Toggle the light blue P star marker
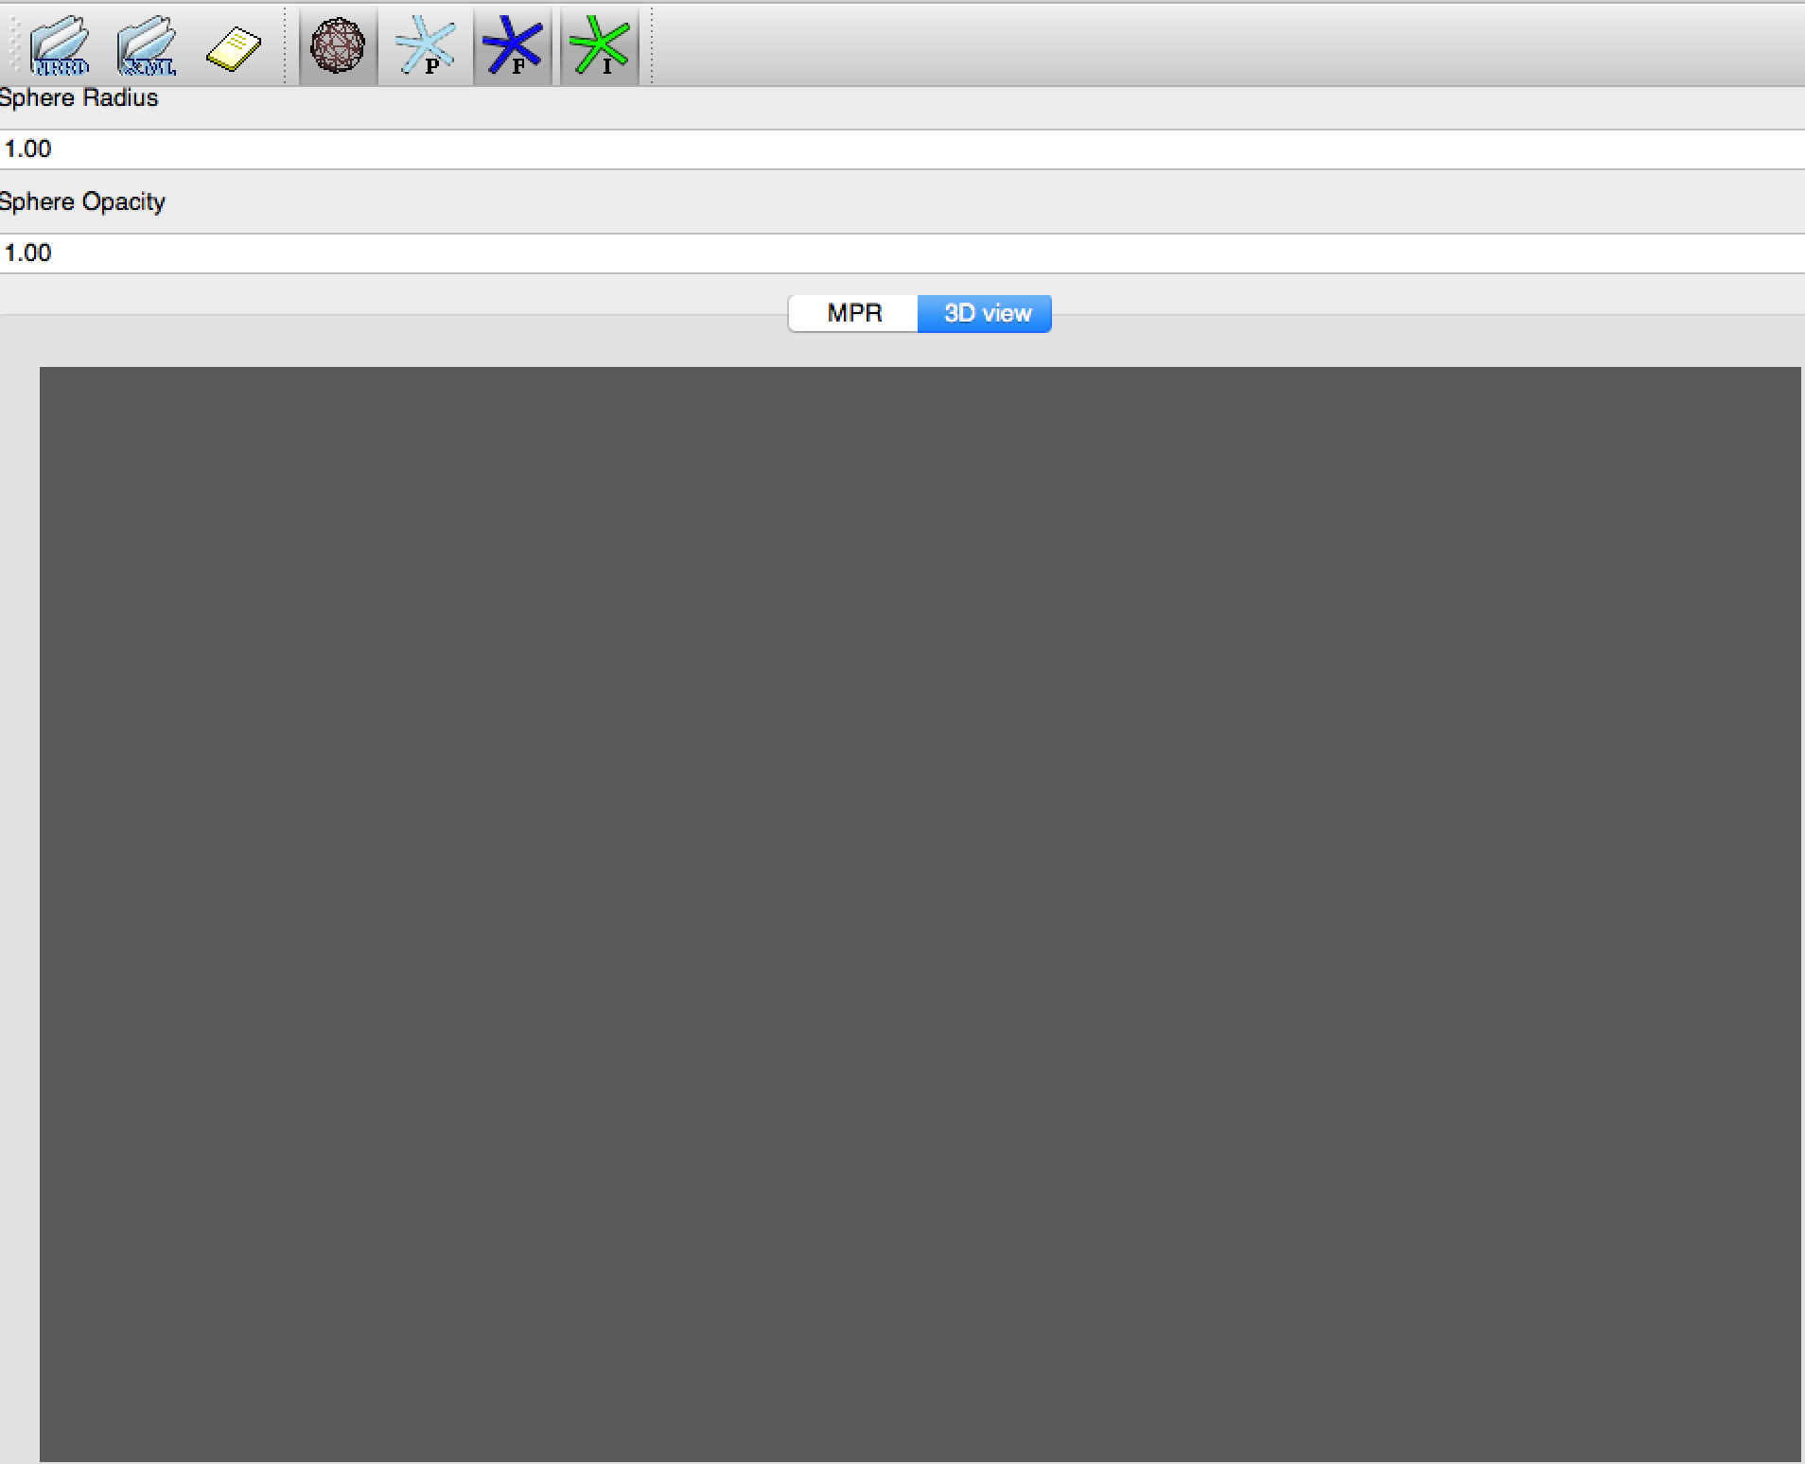Viewport: 1805px width, 1464px height. (x=425, y=46)
